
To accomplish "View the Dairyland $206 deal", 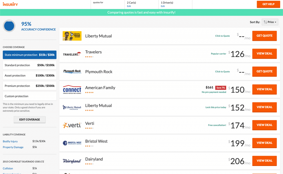I will [x=264, y=161].
